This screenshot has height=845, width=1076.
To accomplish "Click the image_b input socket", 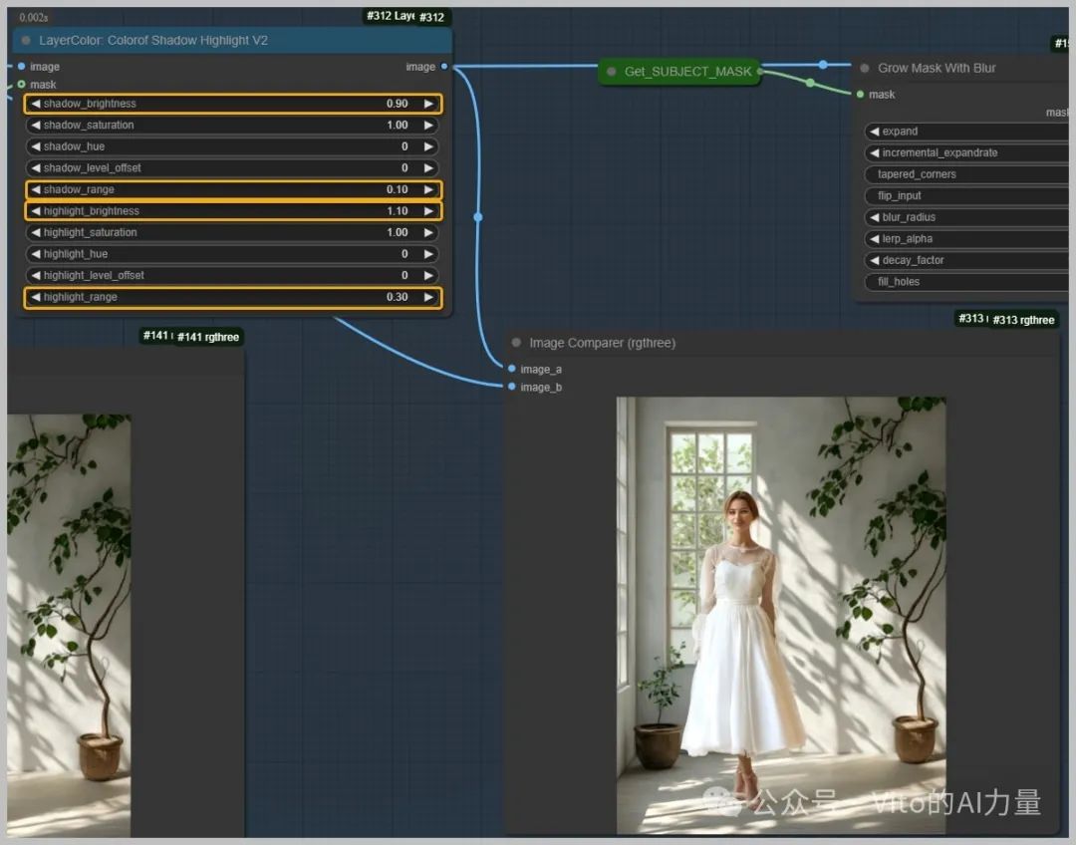I will point(512,387).
